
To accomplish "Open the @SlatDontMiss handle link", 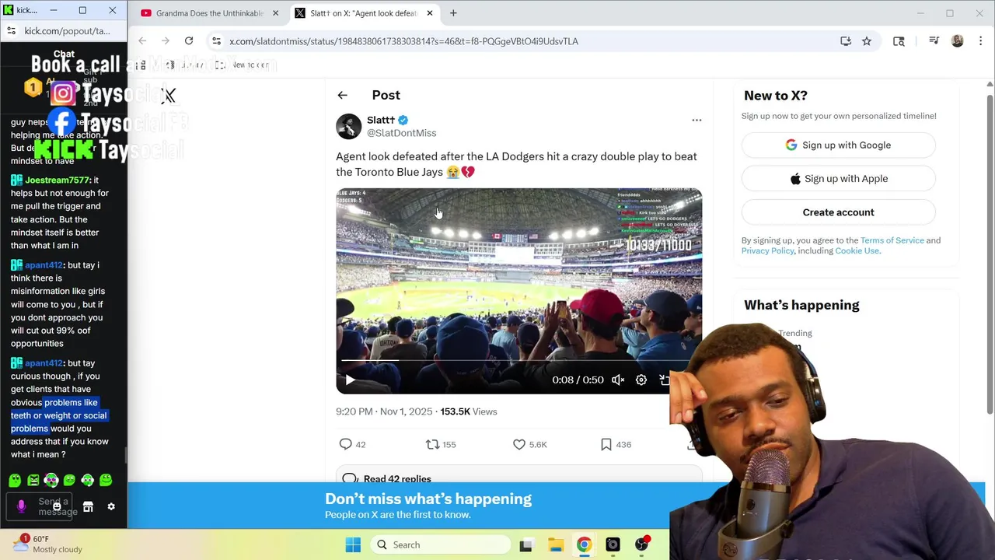I will click(401, 133).
